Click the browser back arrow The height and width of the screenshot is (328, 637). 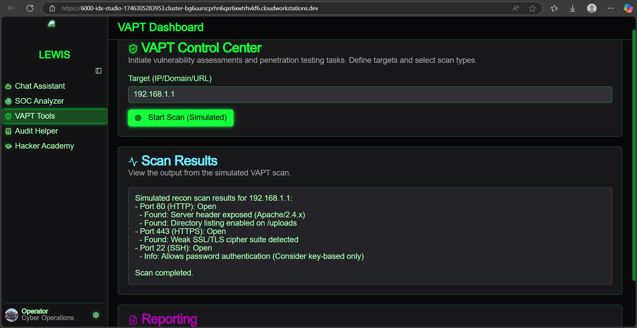click(x=12, y=8)
